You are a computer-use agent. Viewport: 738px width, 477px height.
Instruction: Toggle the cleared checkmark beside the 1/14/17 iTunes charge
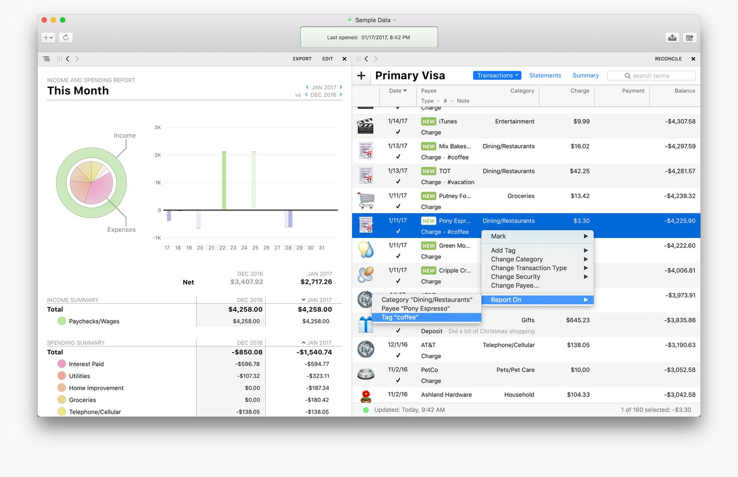click(398, 132)
